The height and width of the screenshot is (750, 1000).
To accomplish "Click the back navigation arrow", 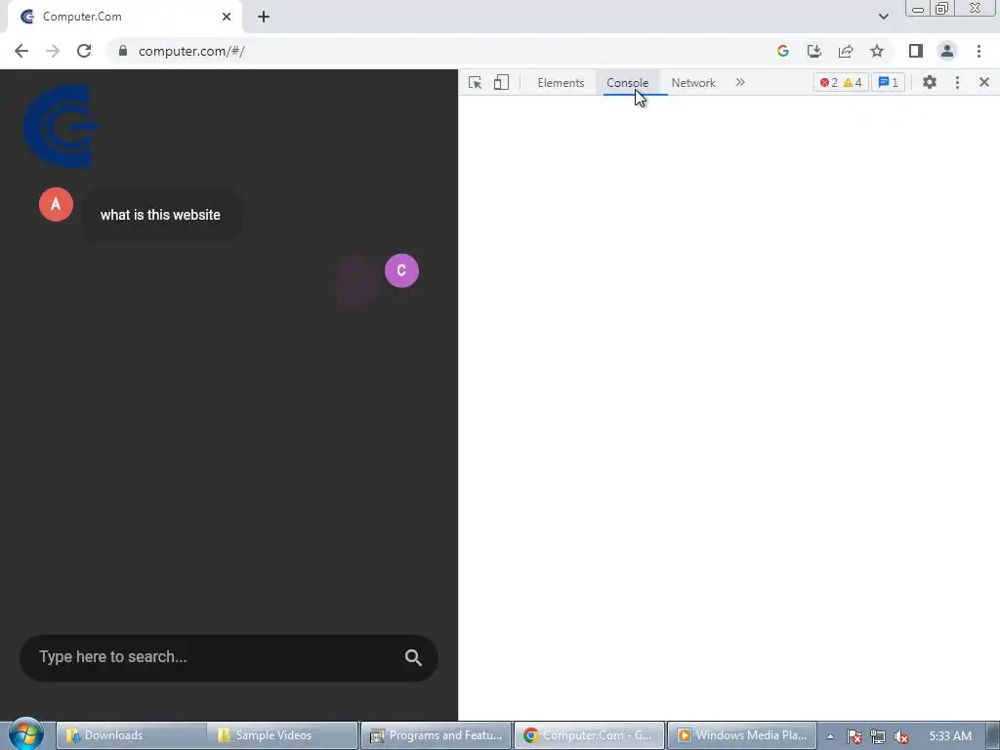I will (x=21, y=51).
